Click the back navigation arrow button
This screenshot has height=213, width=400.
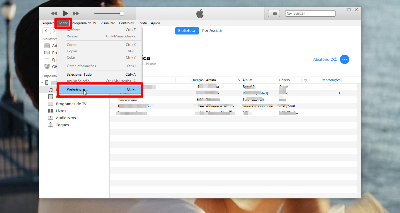pyautogui.click(x=46, y=31)
